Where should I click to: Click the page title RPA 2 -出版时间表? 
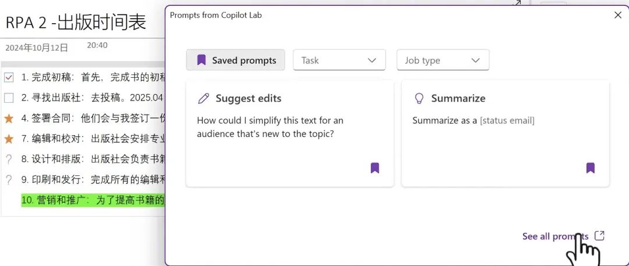(76, 23)
